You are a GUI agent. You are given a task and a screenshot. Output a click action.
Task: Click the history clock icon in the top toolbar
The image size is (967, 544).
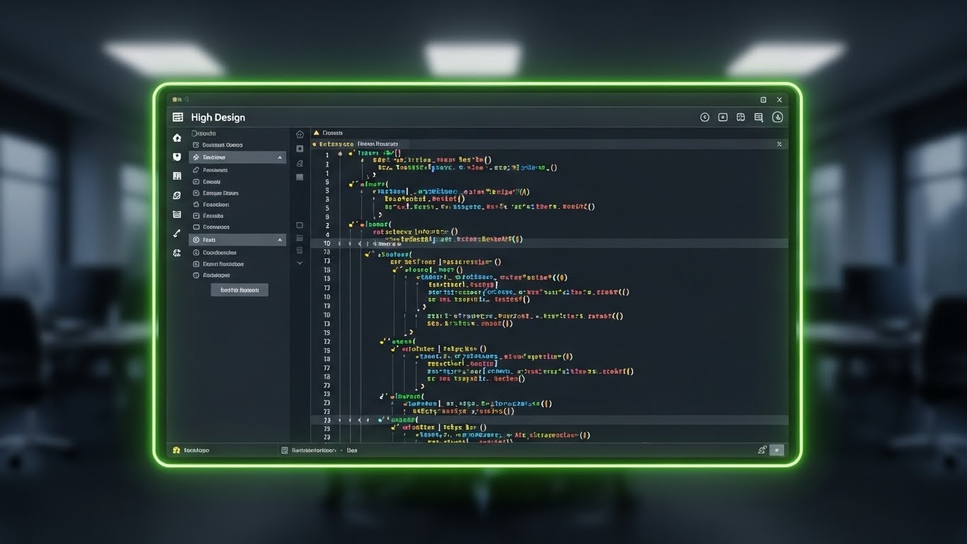705,117
